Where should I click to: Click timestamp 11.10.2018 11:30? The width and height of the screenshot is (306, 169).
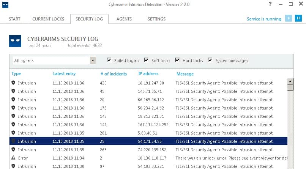(68, 166)
